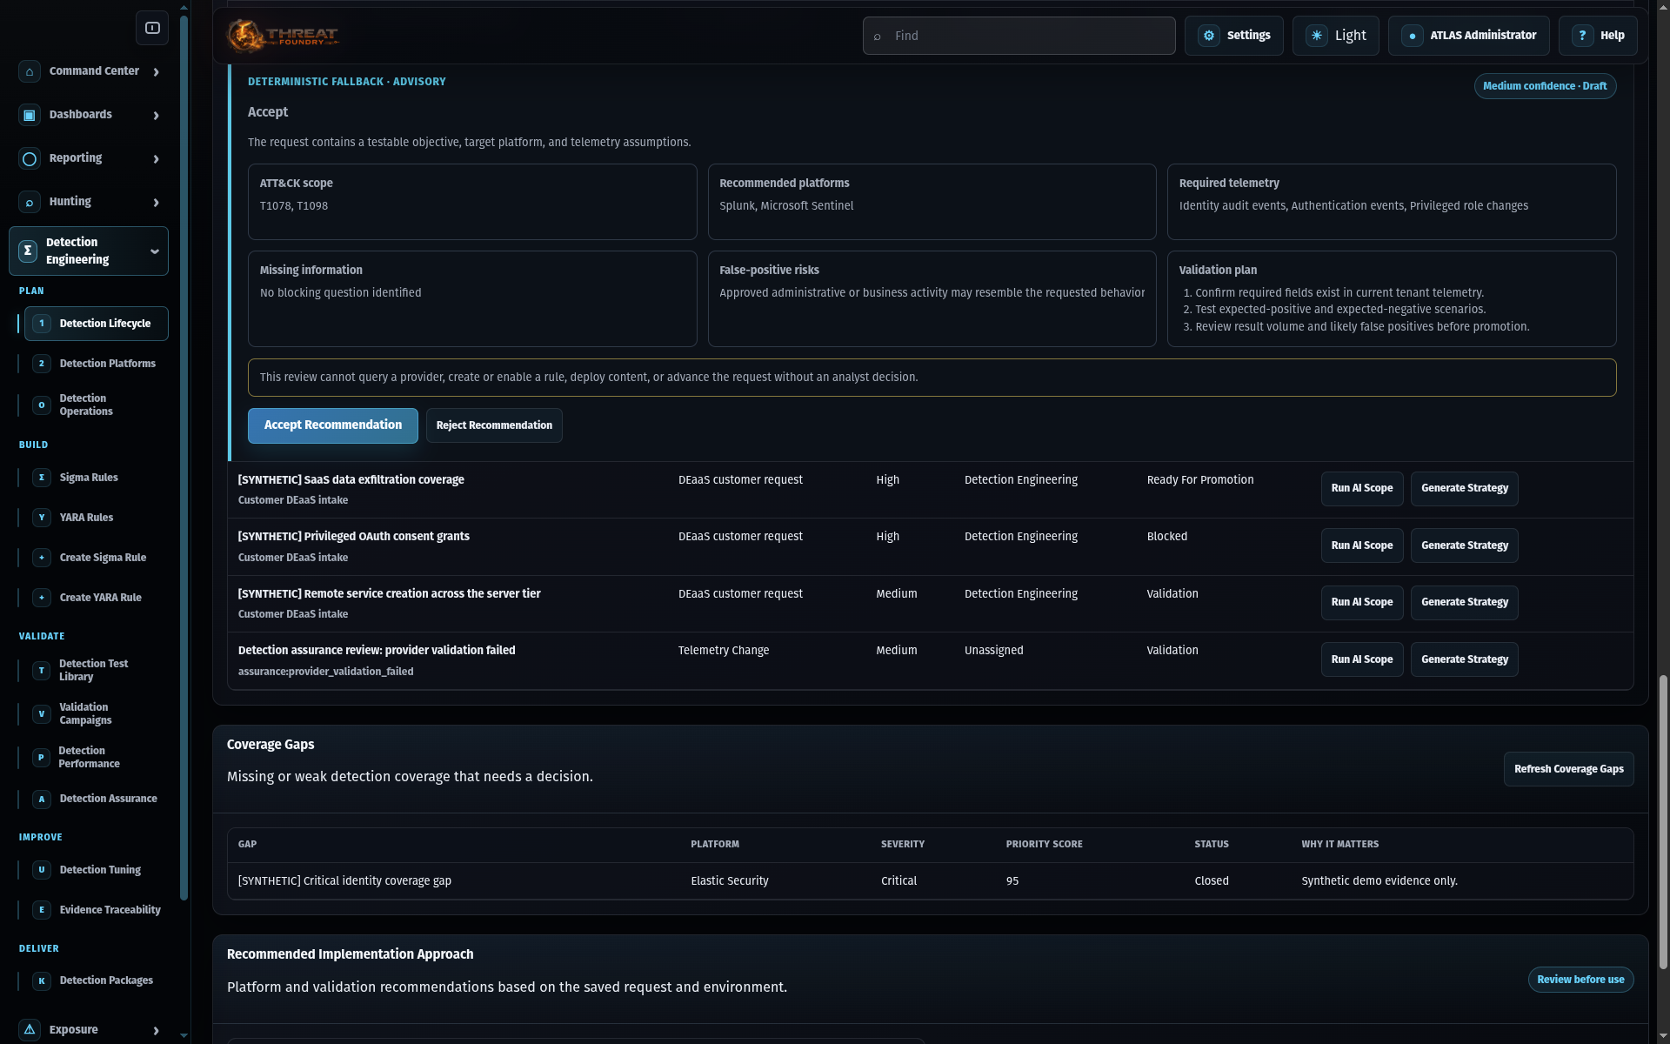Image resolution: width=1670 pixels, height=1044 pixels.
Task: Expand the Command Center chevron
Action: [x=157, y=72]
